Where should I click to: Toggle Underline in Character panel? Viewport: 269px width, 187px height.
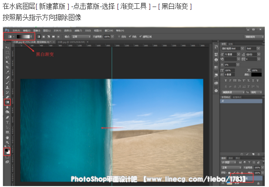click(x=253, y=80)
